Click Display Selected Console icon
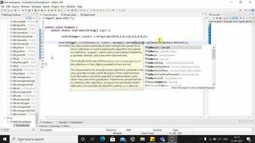The image size is (255, 143). click(x=244, y=18)
